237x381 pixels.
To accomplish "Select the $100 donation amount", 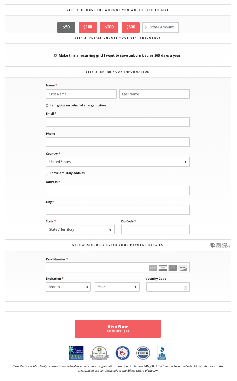I will [x=88, y=27].
